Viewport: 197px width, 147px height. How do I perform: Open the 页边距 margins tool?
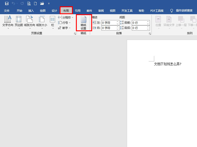(19, 21)
